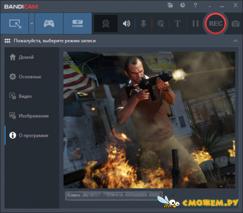
Task: Take a screenshot with the camera icon
Action: tap(236, 24)
